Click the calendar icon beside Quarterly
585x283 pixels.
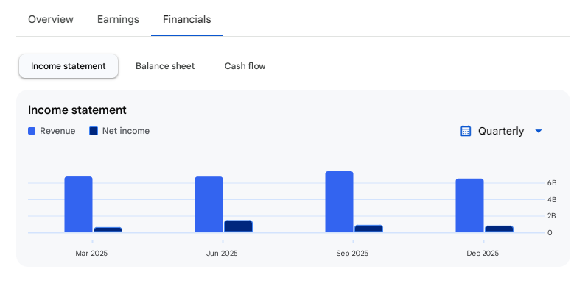466,131
